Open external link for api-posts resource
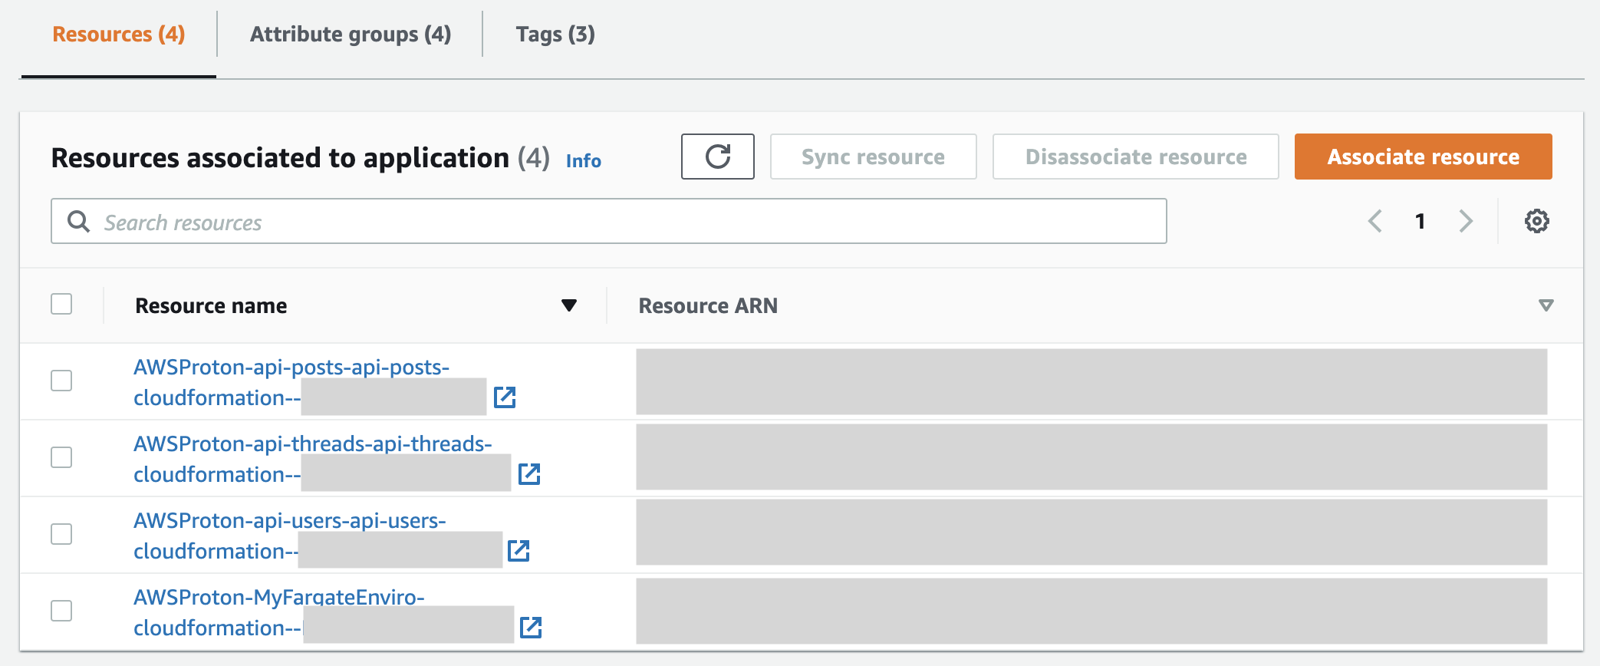 click(x=505, y=397)
